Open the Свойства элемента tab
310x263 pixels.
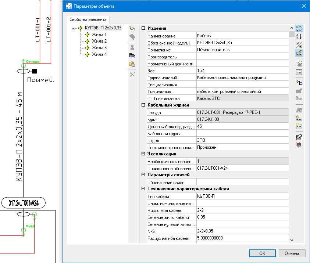(x=88, y=19)
